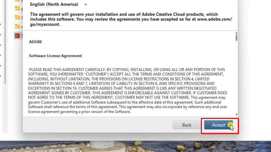Open the English (North America) language dropdown
Screen dimensions: 271x152
click(59, 4)
